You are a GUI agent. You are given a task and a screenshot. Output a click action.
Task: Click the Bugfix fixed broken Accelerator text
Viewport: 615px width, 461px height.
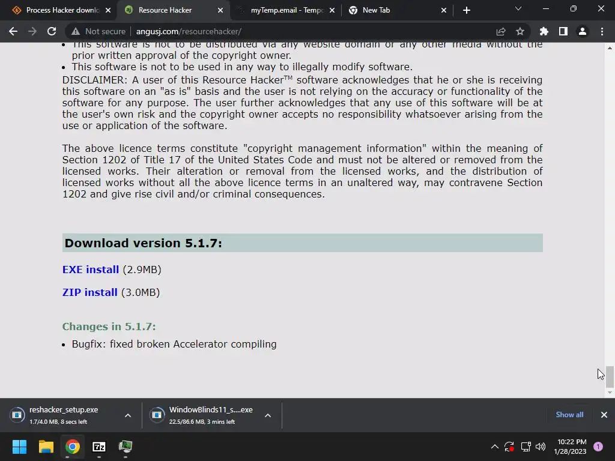point(174,344)
